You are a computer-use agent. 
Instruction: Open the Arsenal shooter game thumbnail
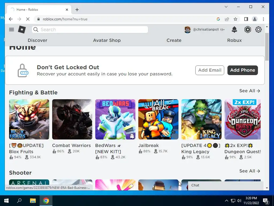(29, 182)
